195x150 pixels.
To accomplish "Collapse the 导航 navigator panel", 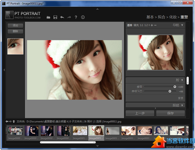I will pyautogui.click(x=182, y=25).
